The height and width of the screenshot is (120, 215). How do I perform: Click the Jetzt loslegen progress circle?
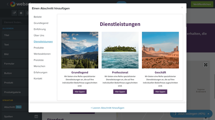coord(174,114)
